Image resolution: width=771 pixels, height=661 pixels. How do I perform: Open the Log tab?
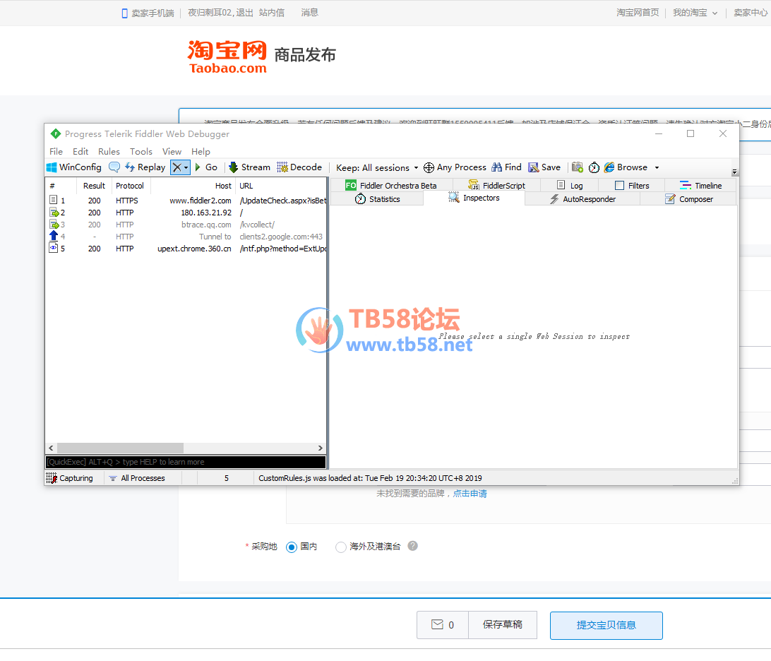[x=569, y=186]
